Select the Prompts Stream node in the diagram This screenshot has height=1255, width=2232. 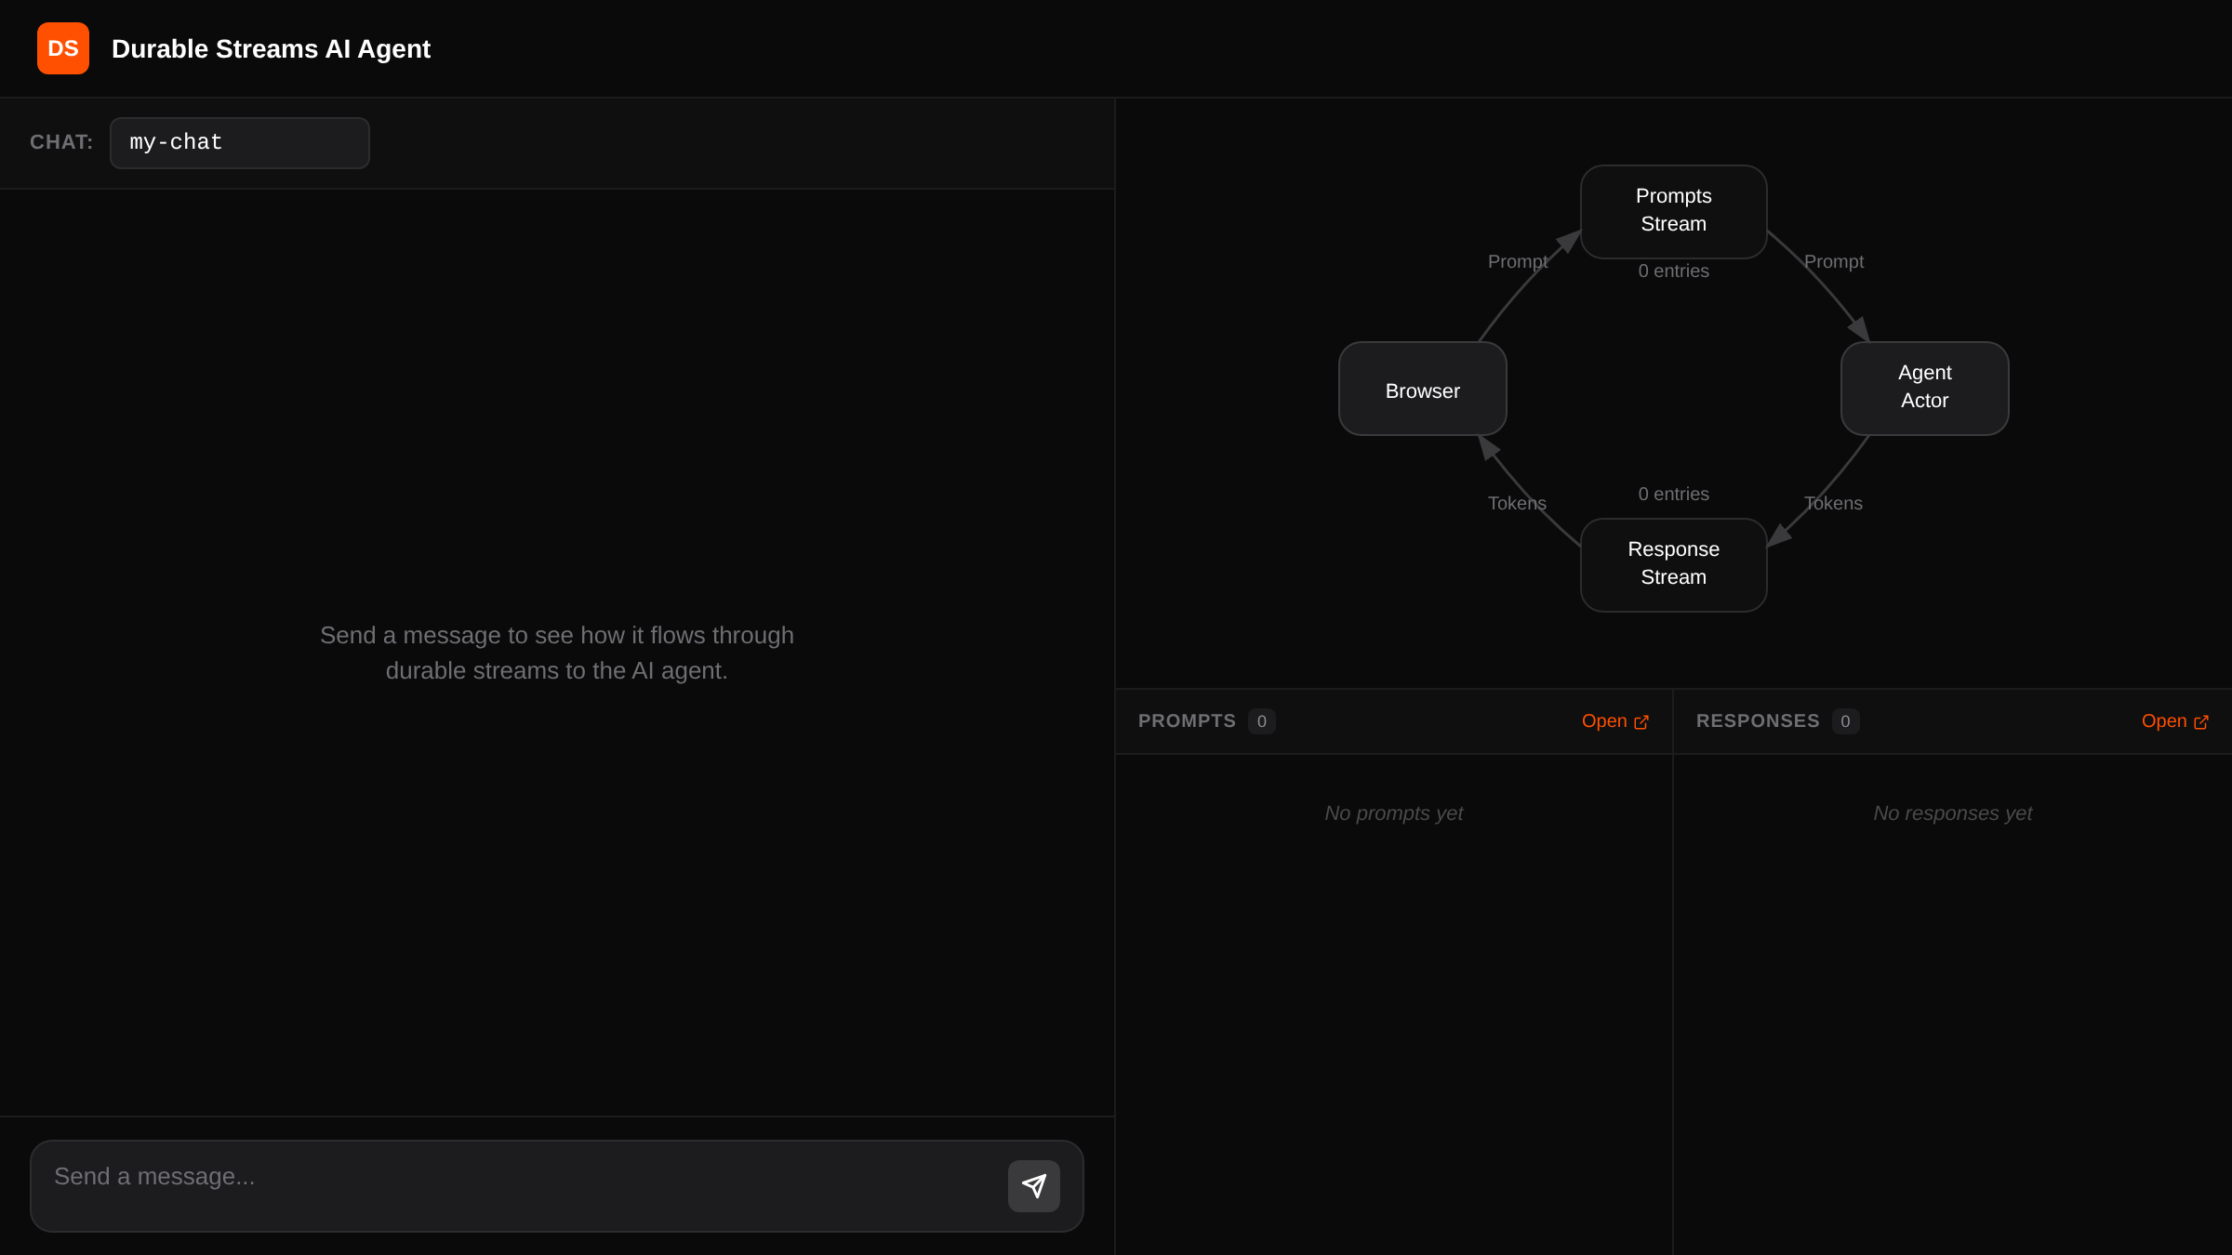[1673, 211]
